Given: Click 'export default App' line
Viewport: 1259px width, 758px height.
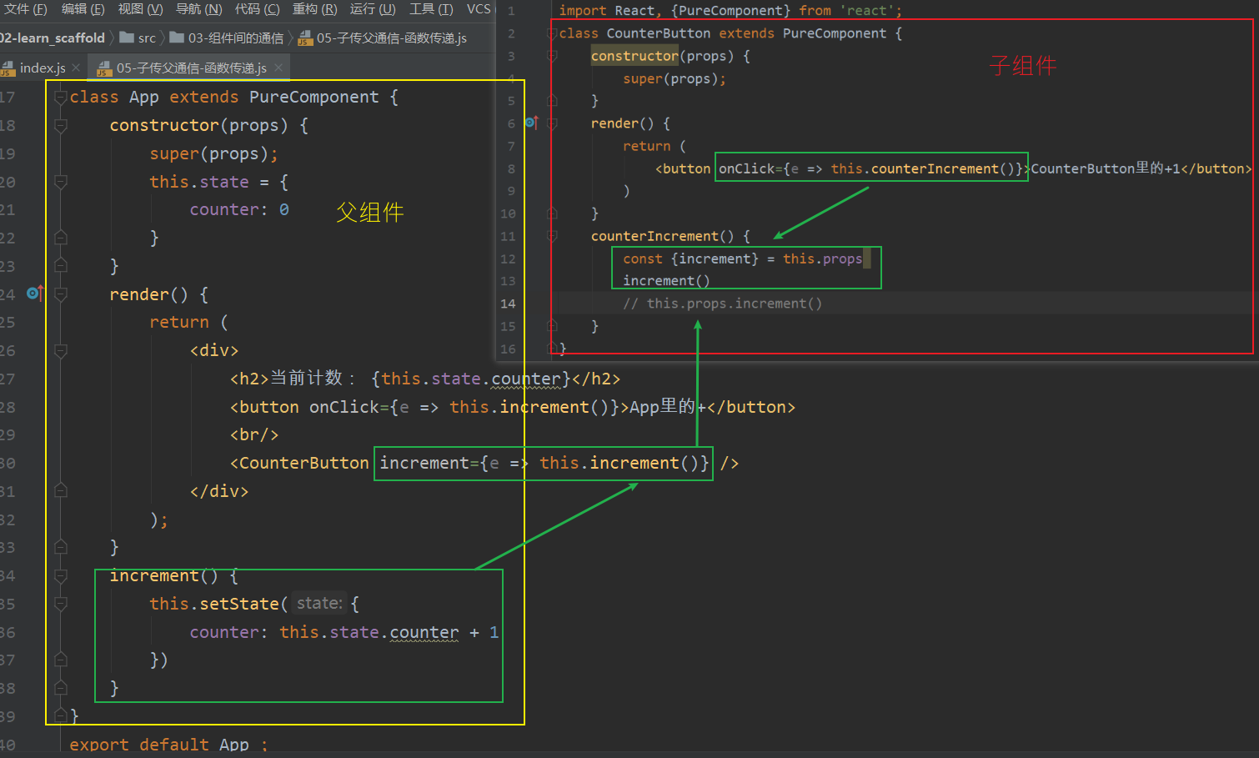Looking at the screenshot, I should (169, 744).
